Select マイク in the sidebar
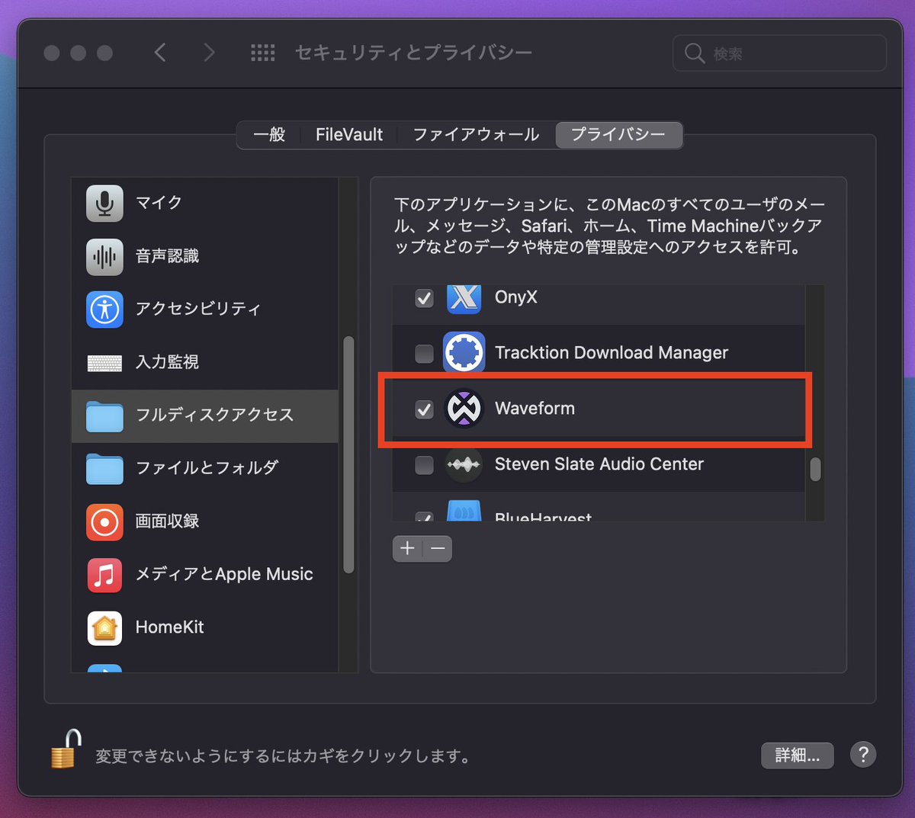This screenshot has width=915, height=818. click(x=204, y=203)
